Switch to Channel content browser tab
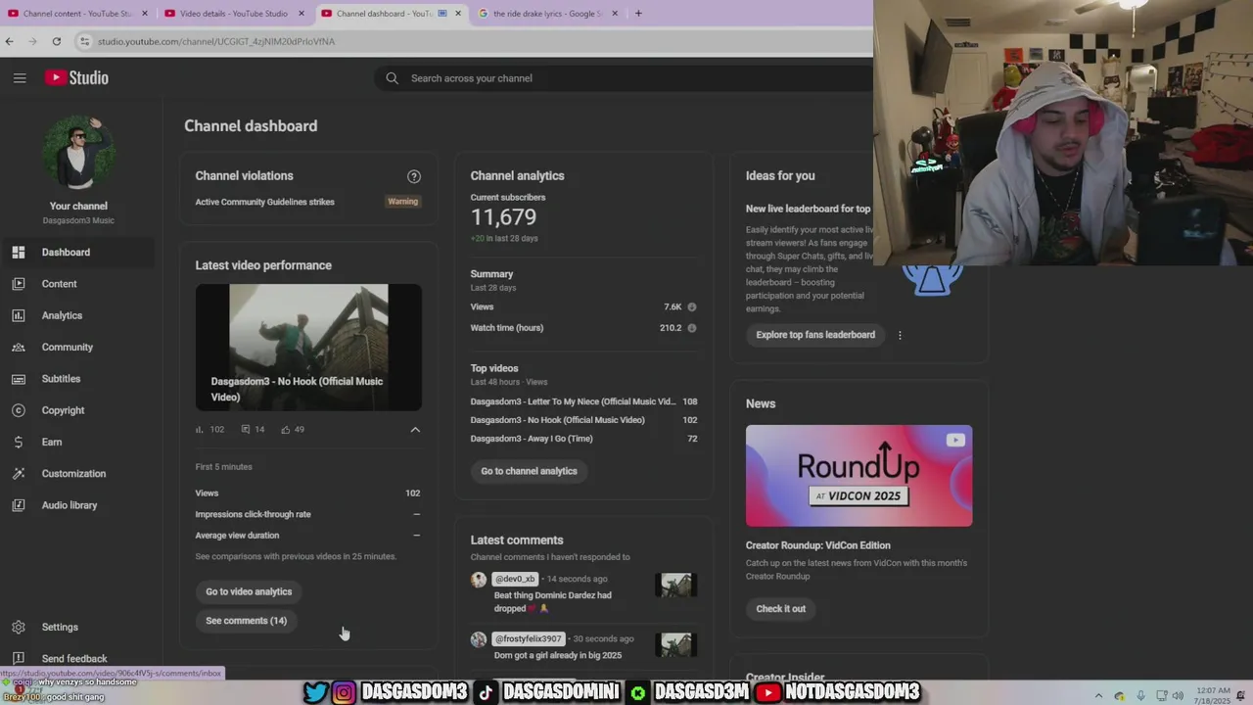This screenshot has height=705, width=1253. 77,14
